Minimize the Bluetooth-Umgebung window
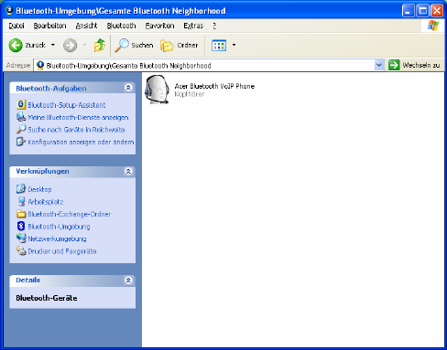Viewport: 447px width, 350px height. click(409, 11)
